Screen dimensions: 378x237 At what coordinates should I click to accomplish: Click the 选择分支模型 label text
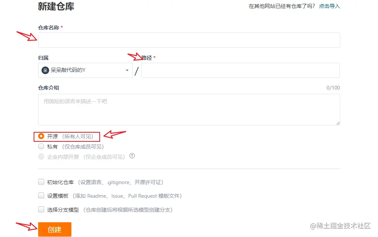63,210
